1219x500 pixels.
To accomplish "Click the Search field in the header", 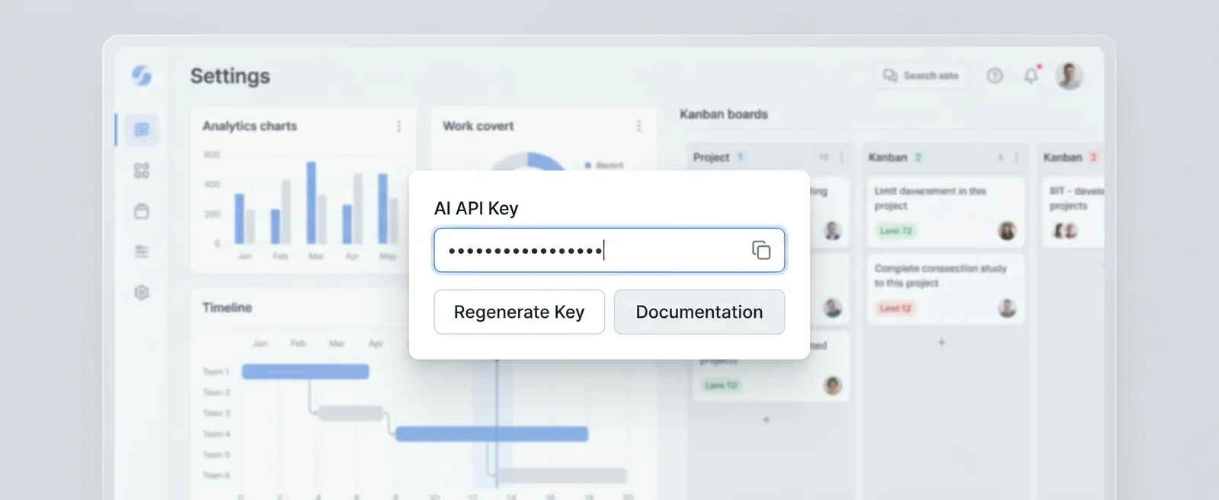I will click(920, 75).
